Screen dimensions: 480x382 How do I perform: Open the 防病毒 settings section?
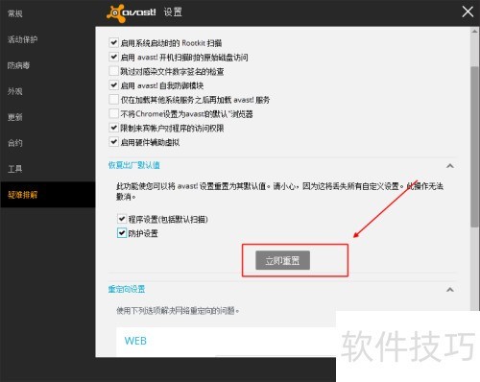click(18, 65)
